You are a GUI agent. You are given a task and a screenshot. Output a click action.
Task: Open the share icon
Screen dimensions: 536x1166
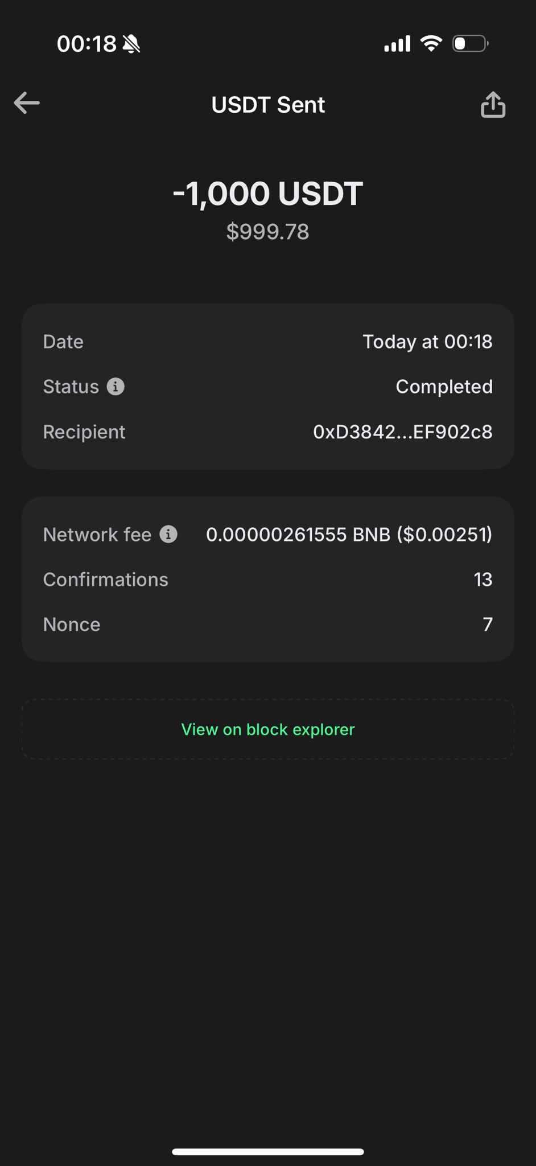[x=493, y=105]
